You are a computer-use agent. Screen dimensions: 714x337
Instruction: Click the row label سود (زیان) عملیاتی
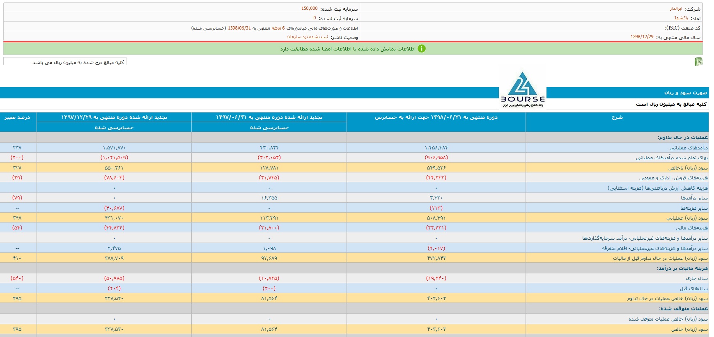click(687, 218)
